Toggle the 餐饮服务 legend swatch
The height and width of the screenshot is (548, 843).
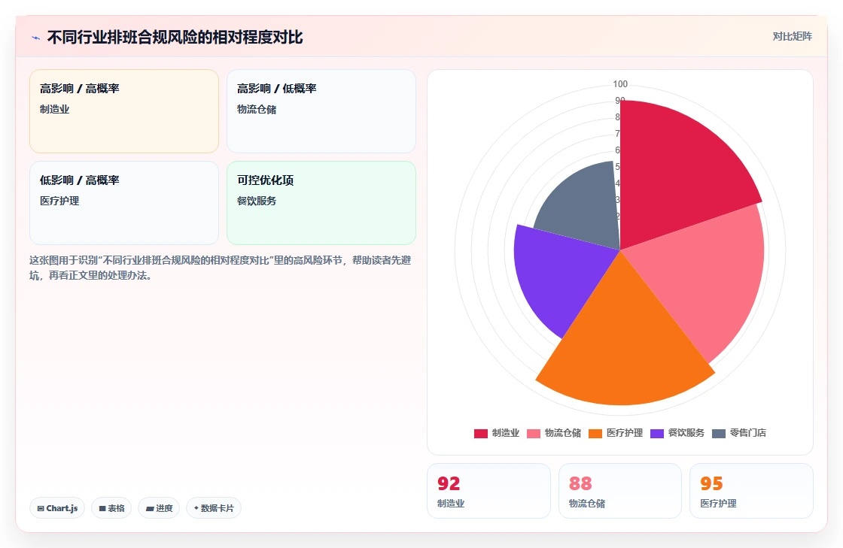657,433
